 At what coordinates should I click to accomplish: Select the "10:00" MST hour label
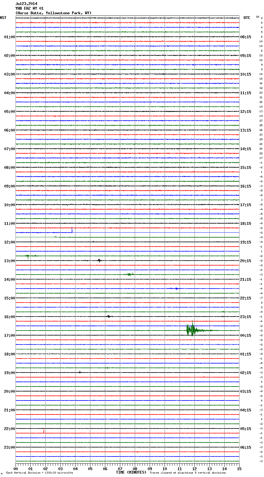pos(10,205)
